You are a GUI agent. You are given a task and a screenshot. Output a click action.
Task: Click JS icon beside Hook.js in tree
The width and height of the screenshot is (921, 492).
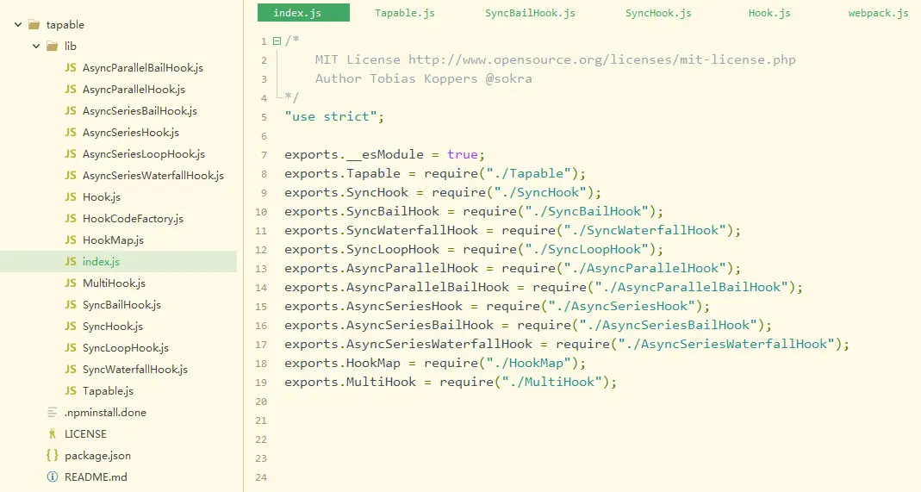71,196
